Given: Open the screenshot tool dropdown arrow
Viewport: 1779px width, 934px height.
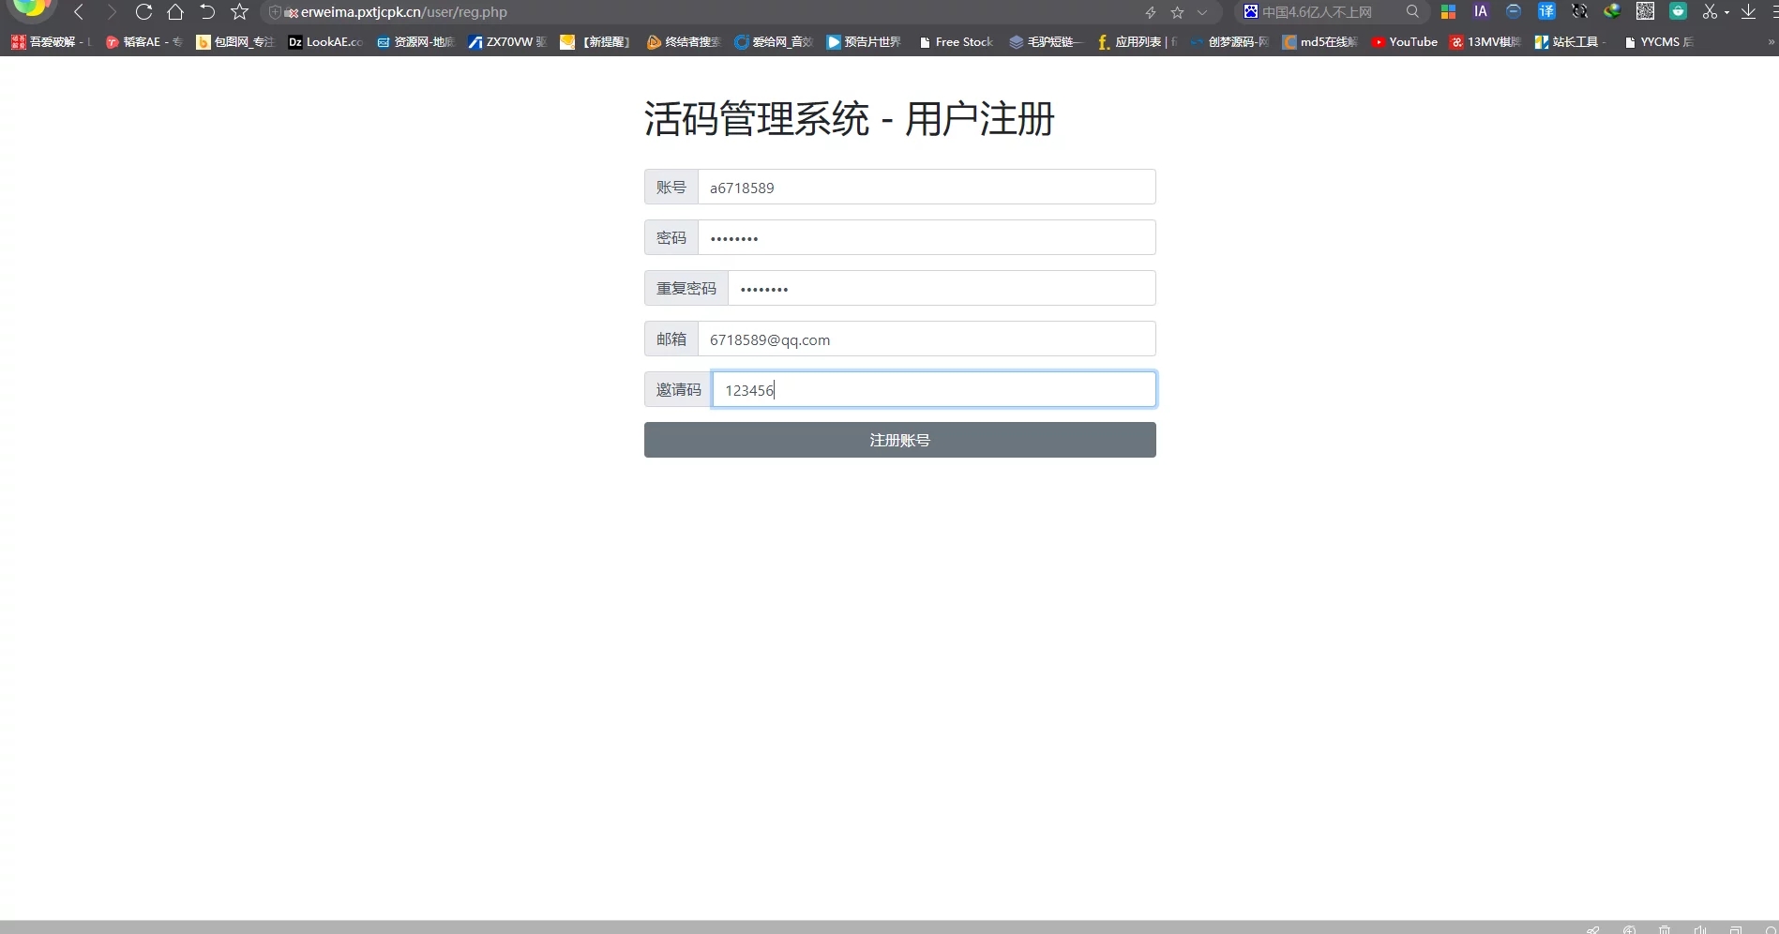Looking at the screenshot, I should point(1726,13).
